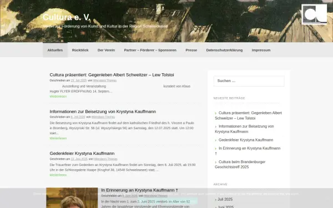Viewport: 333px width, 208px height.
Task: Open the Rückblick menu item
Action: click(80, 50)
